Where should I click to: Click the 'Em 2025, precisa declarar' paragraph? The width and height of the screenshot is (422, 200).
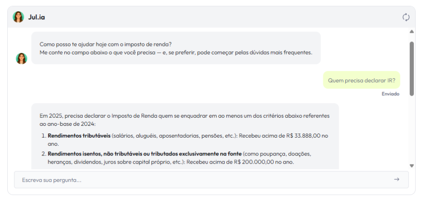(x=184, y=116)
